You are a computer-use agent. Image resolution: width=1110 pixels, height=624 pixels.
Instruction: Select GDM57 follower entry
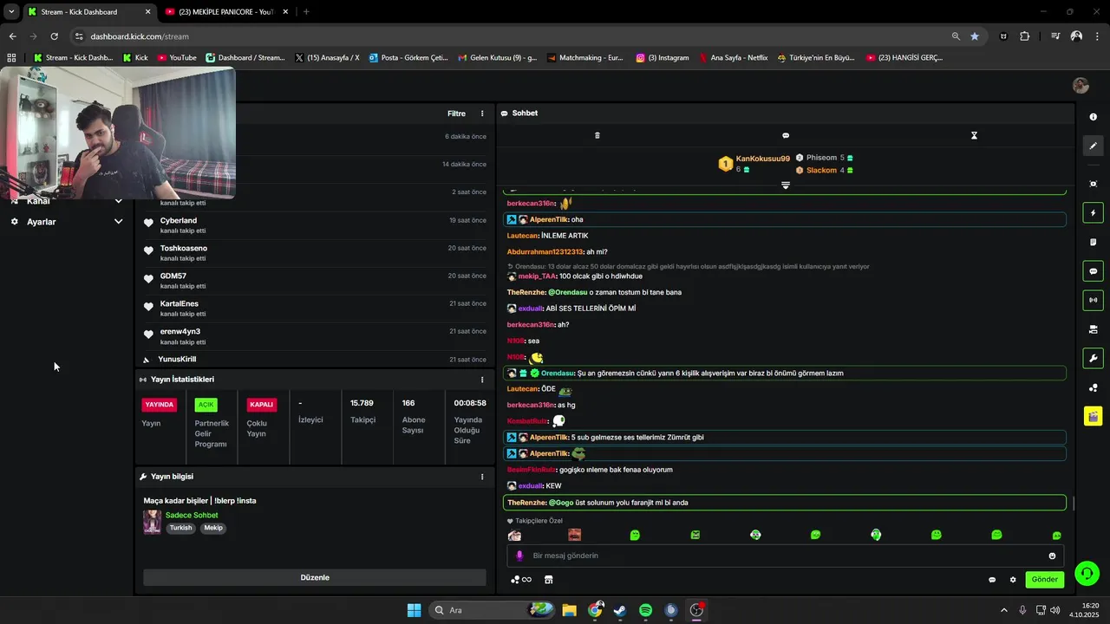(315, 280)
